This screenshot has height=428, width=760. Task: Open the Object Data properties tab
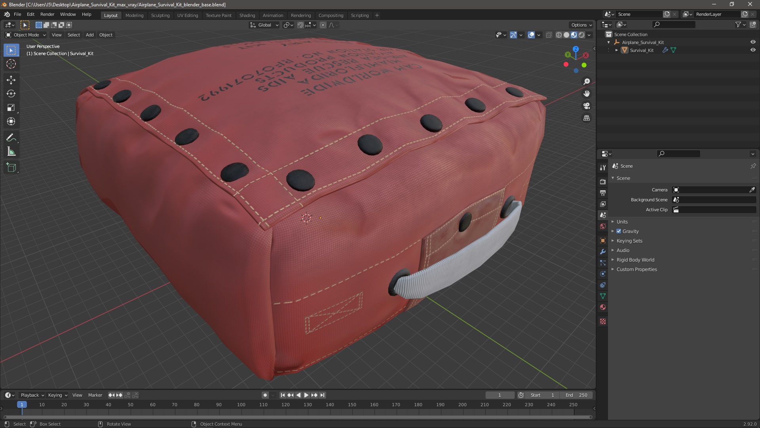pyautogui.click(x=603, y=296)
